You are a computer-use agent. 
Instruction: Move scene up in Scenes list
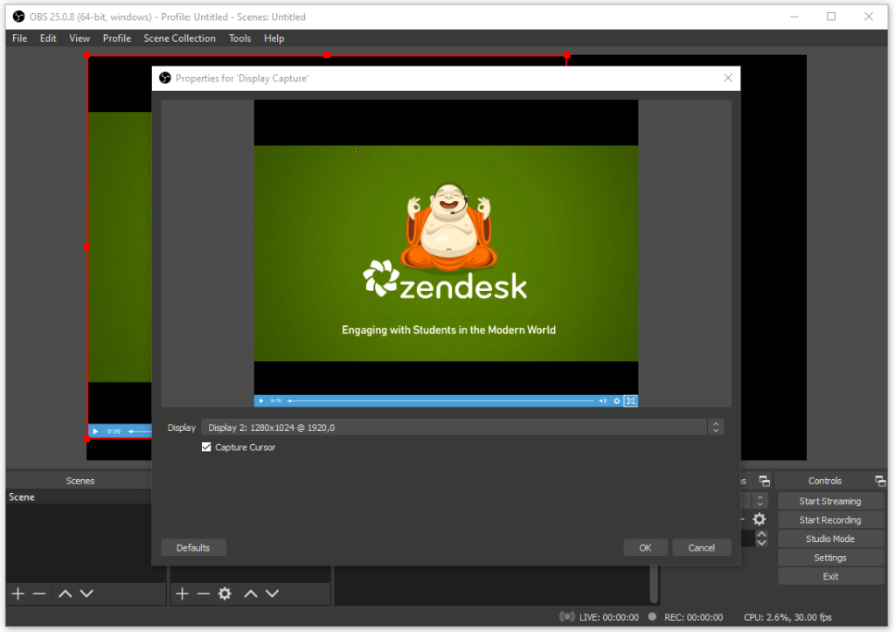pyautogui.click(x=65, y=594)
